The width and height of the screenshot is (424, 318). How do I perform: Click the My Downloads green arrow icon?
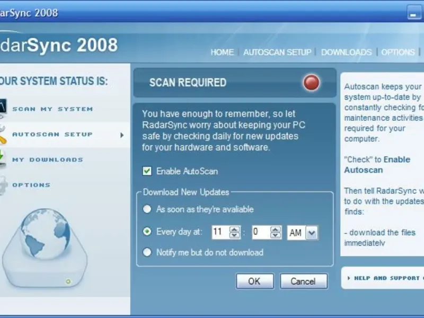pos(3,160)
